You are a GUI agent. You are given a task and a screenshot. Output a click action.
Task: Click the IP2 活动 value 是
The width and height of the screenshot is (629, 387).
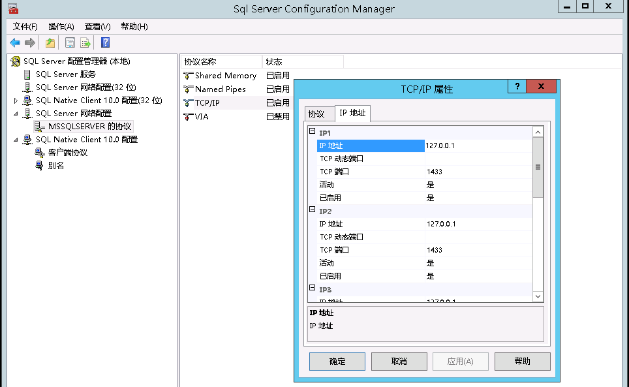(478, 263)
